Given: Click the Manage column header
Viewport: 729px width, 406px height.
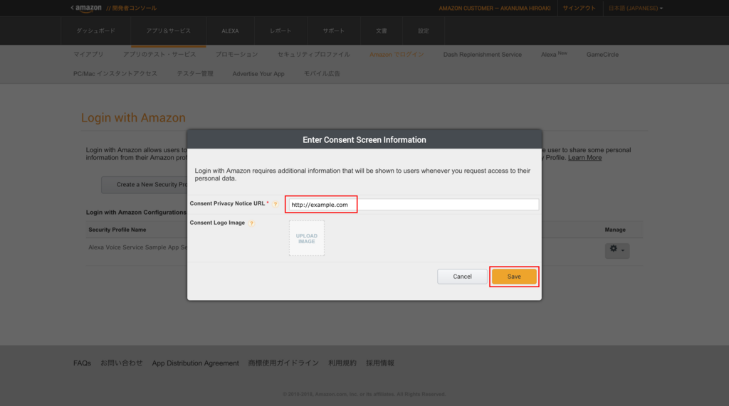Looking at the screenshot, I should point(615,230).
